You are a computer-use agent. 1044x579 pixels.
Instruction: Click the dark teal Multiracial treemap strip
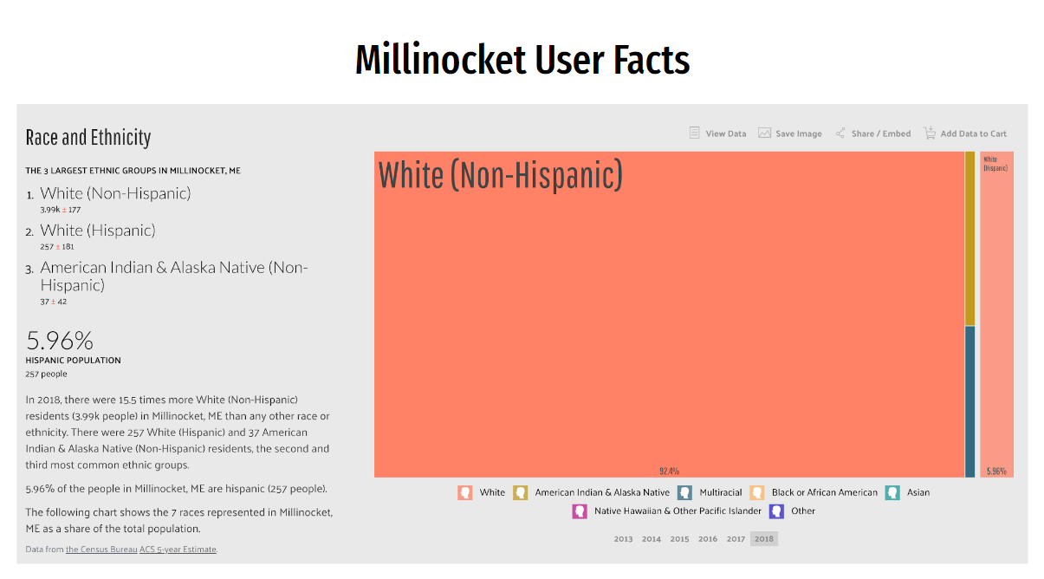click(969, 400)
